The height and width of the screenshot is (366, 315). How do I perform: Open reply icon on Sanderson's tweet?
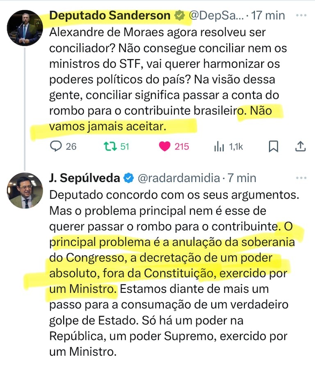pyautogui.click(x=56, y=146)
